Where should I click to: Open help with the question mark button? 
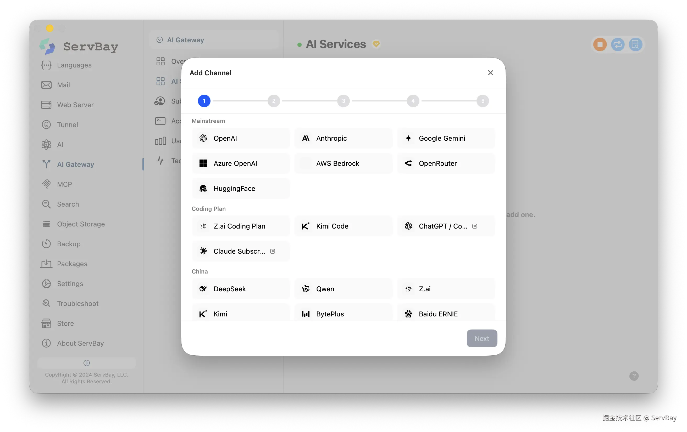634,376
